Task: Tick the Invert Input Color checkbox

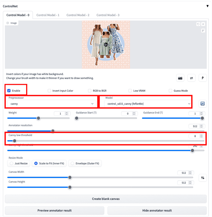Action: [x=49, y=91]
